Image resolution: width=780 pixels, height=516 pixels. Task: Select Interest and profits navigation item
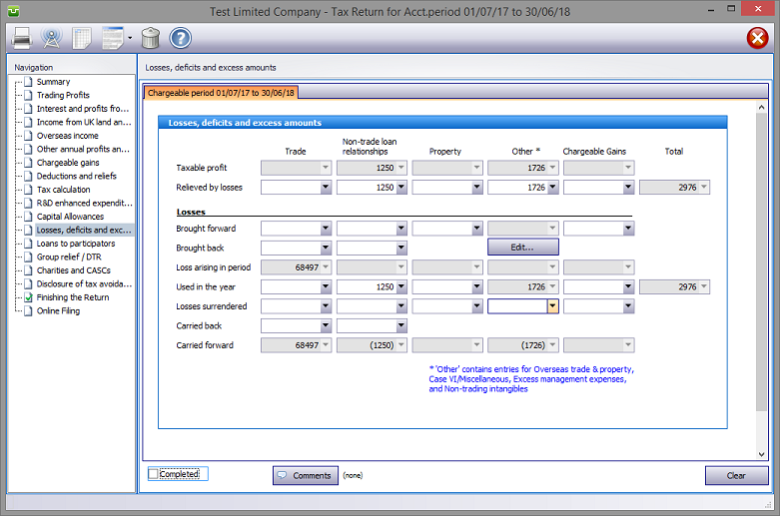(83, 109)
